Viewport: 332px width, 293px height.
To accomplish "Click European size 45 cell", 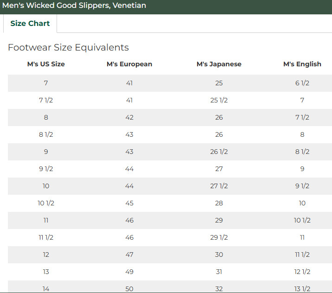I will pyautogui.click(x=129, y=203).
